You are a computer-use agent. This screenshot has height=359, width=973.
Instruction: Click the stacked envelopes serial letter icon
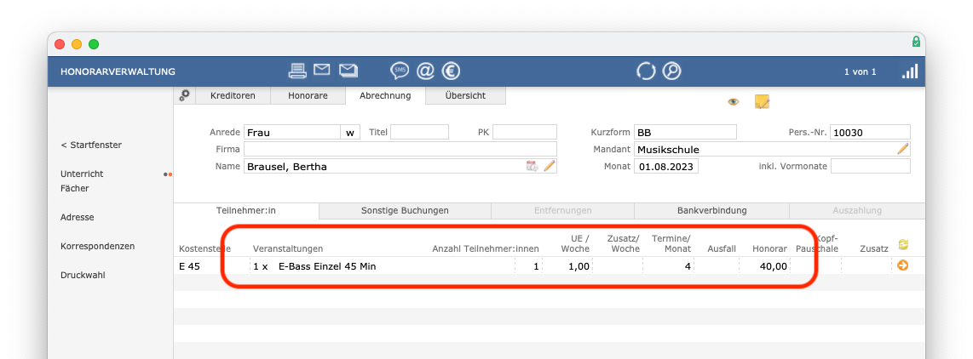(348, 70)
